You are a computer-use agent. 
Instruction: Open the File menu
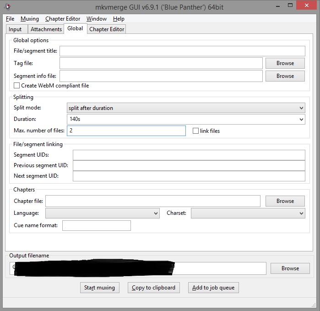(x=10, y=19)
